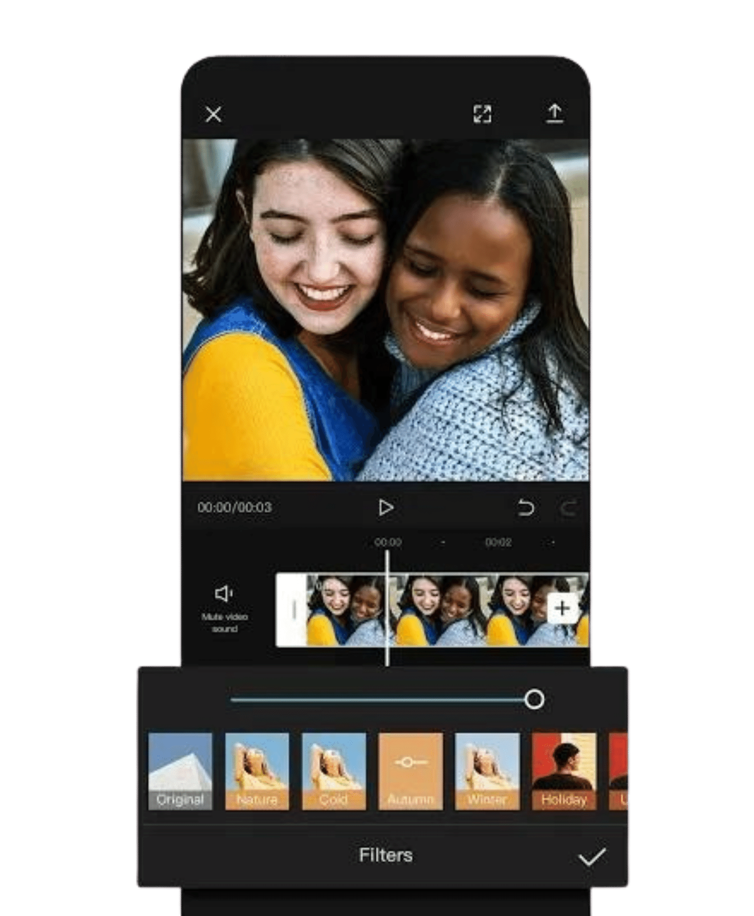Confirm filters with the checkmark
The width and height of the screenshot is (754, 916).
(x=592, y=857)
